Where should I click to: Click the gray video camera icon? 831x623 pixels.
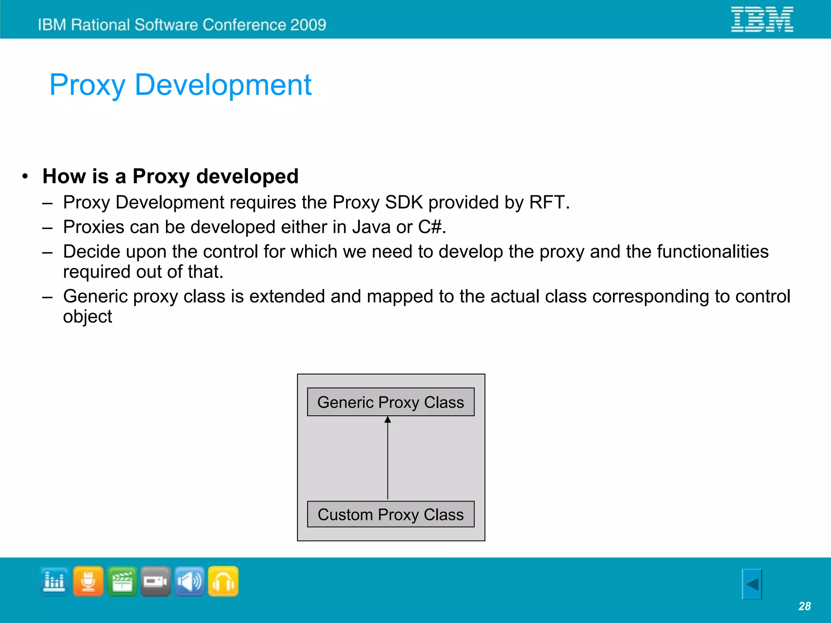[x=156, y=582]
